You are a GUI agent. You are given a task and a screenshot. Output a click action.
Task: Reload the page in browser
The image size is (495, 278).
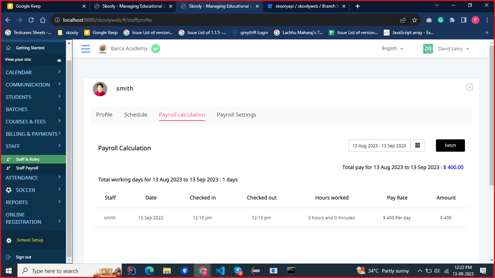click(31, 20)
